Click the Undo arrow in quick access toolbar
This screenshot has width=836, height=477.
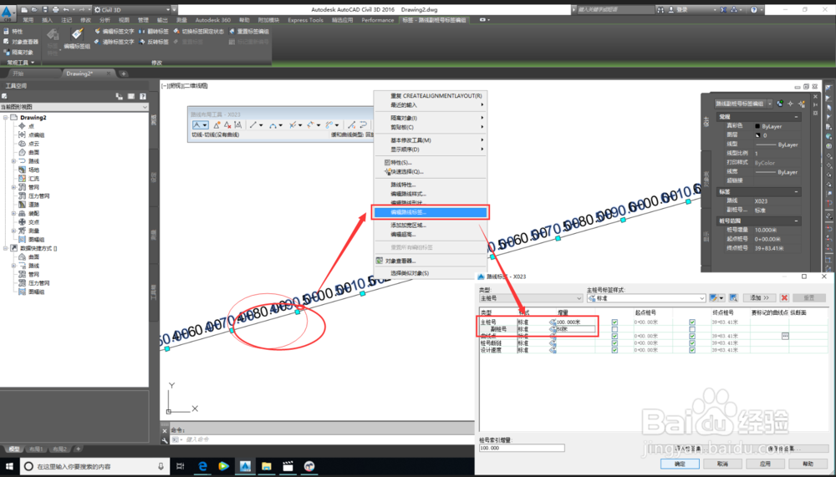click(x=66, y=9)
